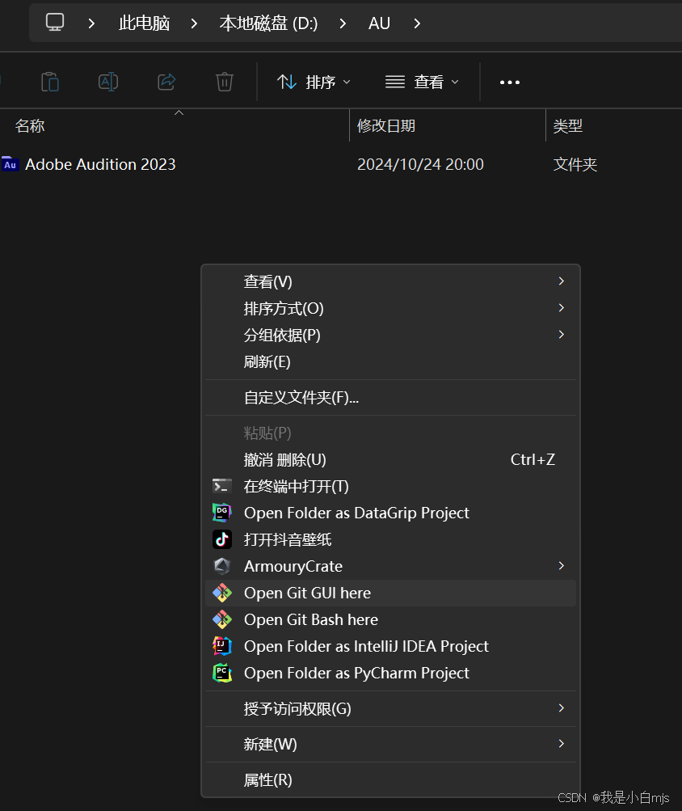Screen dimensions: 682x811
Task: Select Open Folder as IntelliJ IDEA Project
Action: point(390,646)
